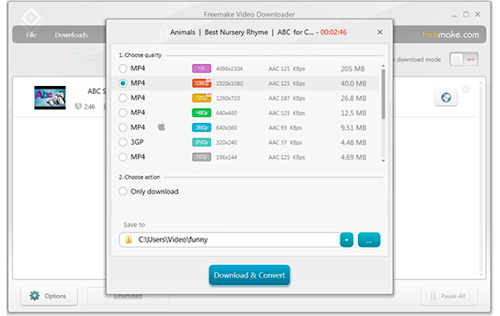Click the orange 720p HD badge
This screenshot has height=316, width=500.
pyautogui.click(x=202, y=97)
